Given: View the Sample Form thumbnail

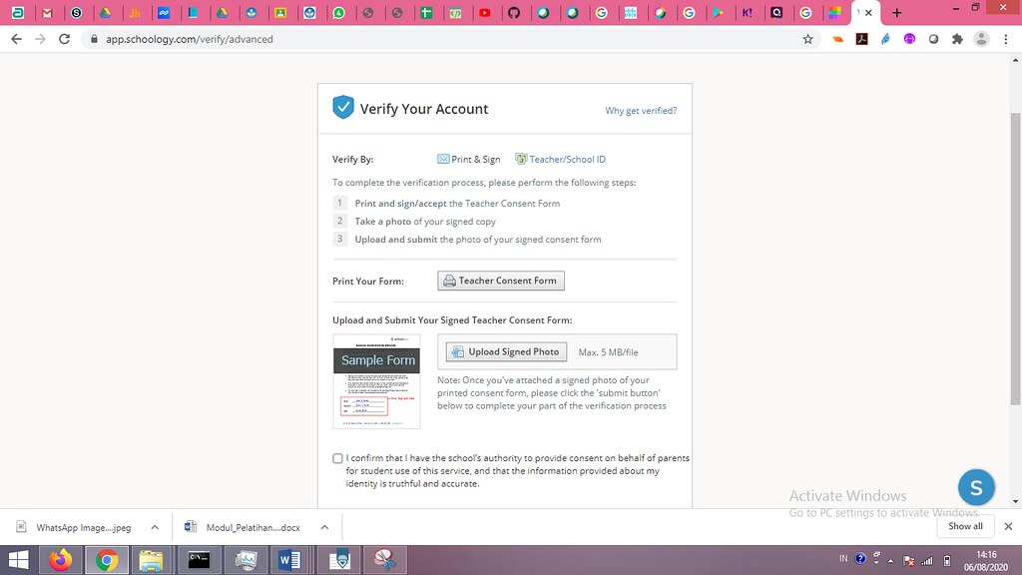Looking at the screenshot, I should click(376, 381).
